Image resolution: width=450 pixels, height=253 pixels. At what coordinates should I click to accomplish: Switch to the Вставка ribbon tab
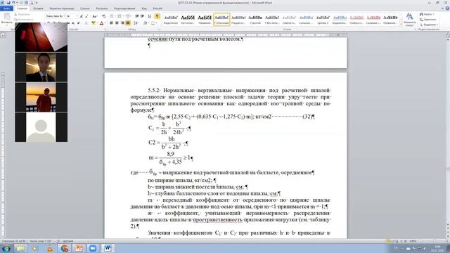click(38, 8)
